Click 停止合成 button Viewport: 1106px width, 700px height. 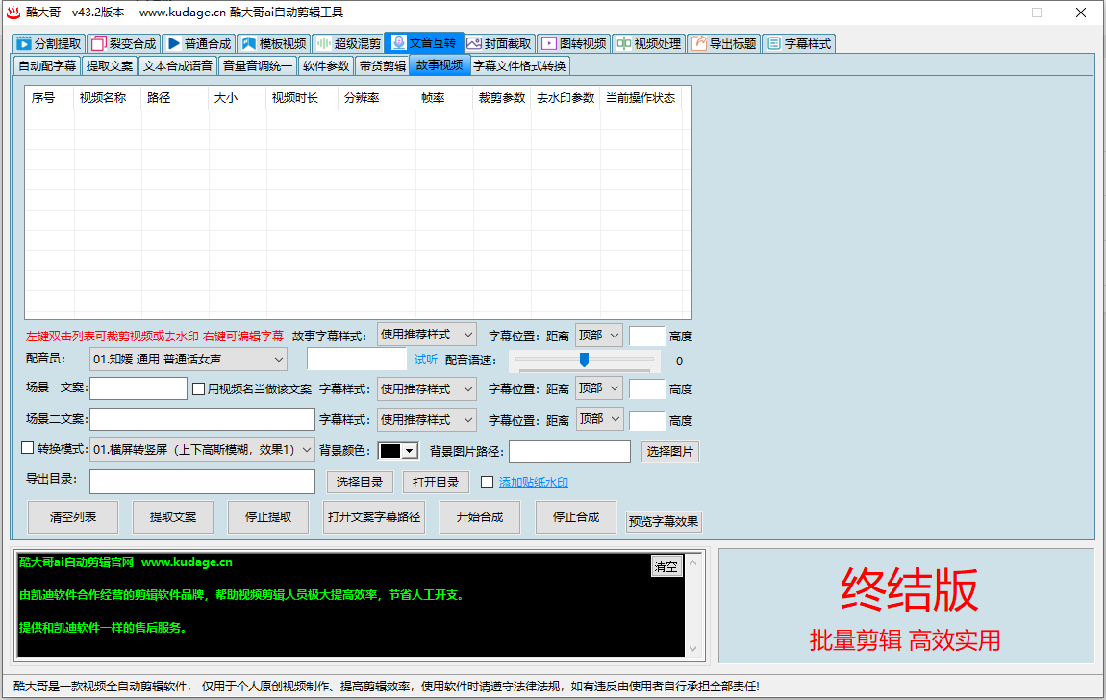(x=575, y=516)
